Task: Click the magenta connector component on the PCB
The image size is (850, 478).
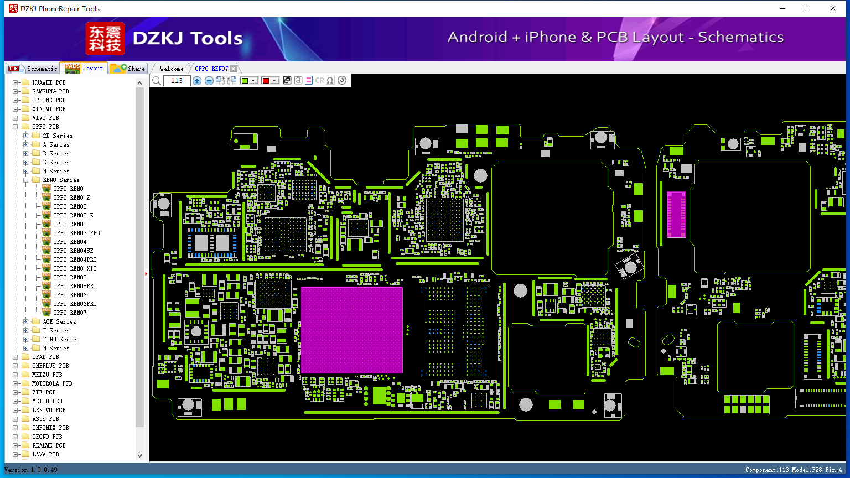Action: pos(676,215)
